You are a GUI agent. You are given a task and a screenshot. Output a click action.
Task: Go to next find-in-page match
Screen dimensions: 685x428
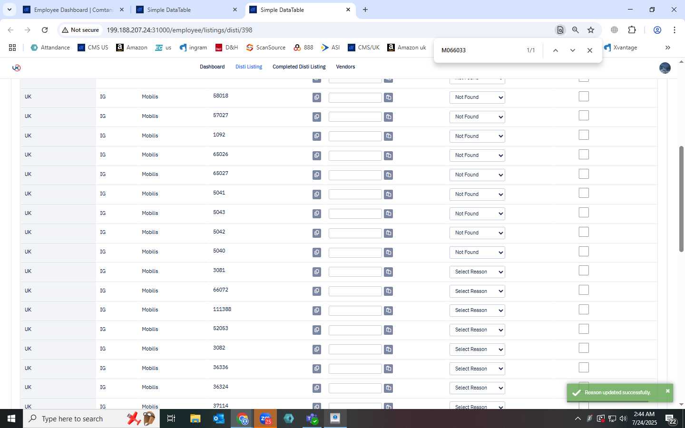(x=573, y=50)
